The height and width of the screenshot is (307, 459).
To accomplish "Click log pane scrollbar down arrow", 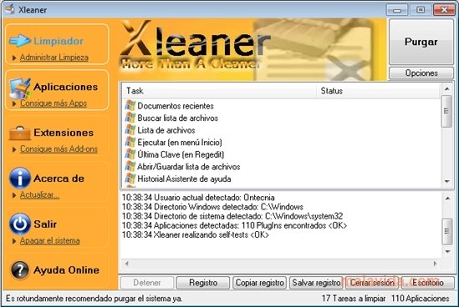I will (447, 251).
